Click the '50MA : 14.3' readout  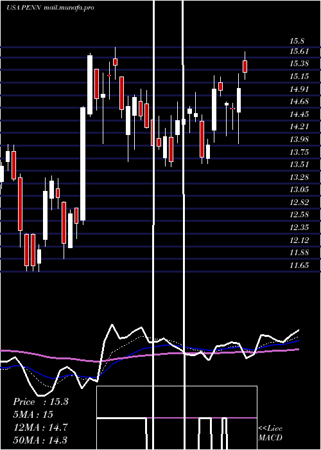(x=40, y=440)
